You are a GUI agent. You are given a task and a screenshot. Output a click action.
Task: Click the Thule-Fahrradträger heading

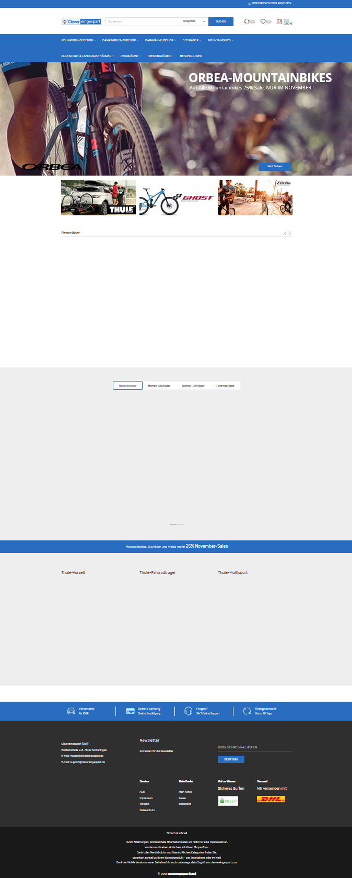[x=158, y=573]
